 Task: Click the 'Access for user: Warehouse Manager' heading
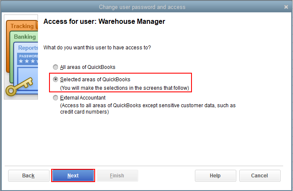[x=104, y=21]
